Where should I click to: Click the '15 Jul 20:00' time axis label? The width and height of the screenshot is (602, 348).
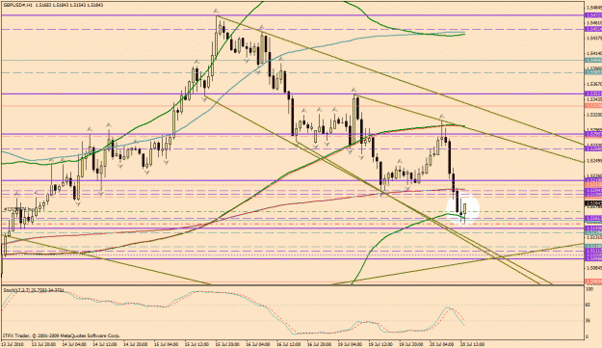[227, 344]
